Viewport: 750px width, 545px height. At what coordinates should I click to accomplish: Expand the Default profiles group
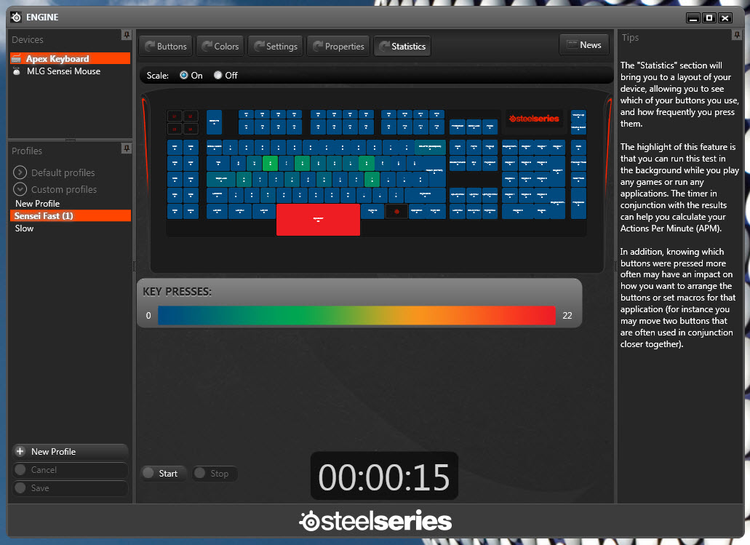point(20,172)
